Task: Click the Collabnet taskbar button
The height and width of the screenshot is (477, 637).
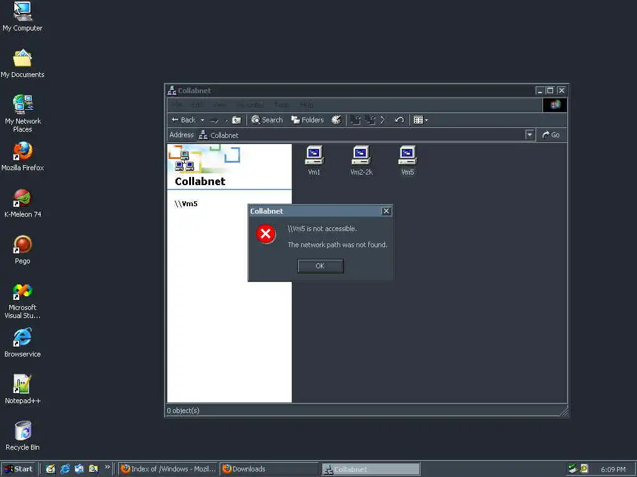Action: 371,470
